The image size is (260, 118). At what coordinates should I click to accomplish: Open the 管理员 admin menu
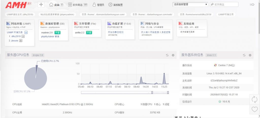pyautogui.click(x=98, y=5)
